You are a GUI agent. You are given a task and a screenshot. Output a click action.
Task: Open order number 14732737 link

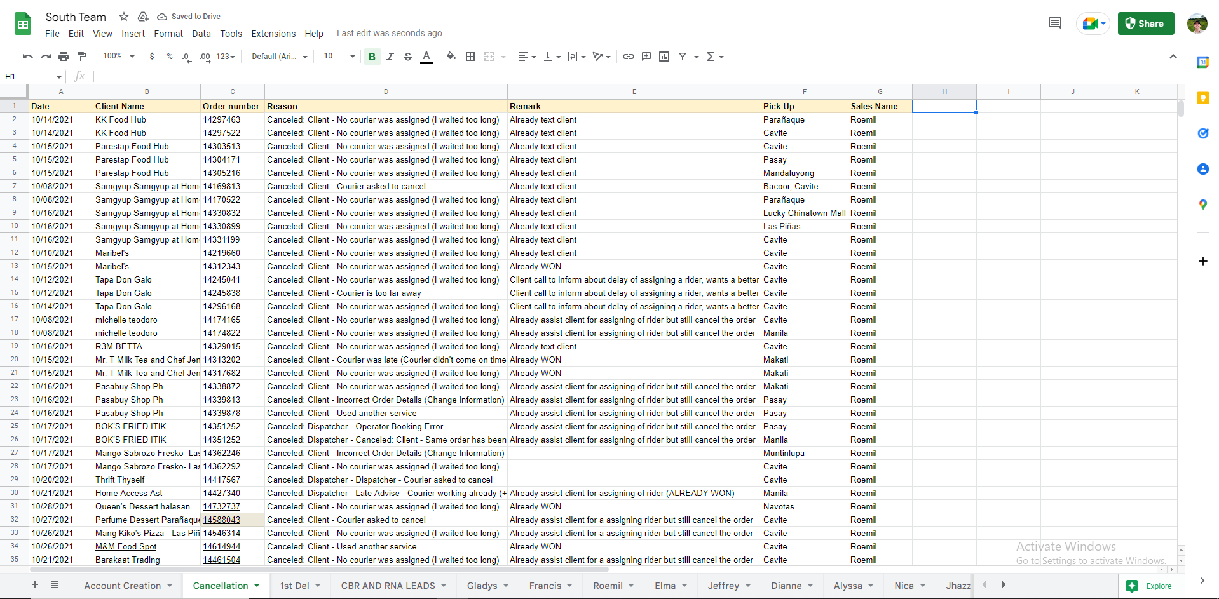(x=222, y=506)
